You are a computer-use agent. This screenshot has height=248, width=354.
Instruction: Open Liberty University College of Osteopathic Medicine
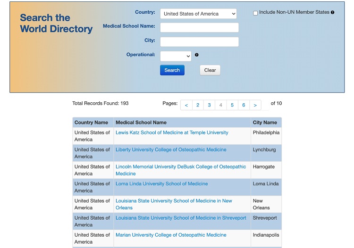tap(171, 150)
